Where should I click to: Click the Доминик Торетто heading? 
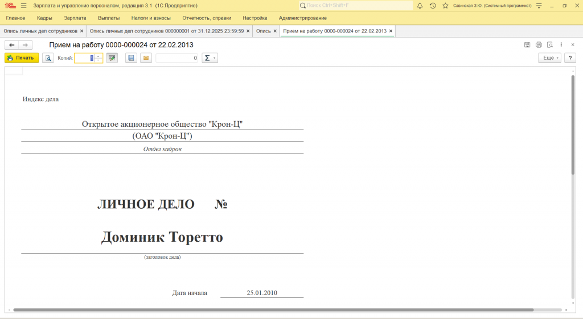[x=162, y=237]
